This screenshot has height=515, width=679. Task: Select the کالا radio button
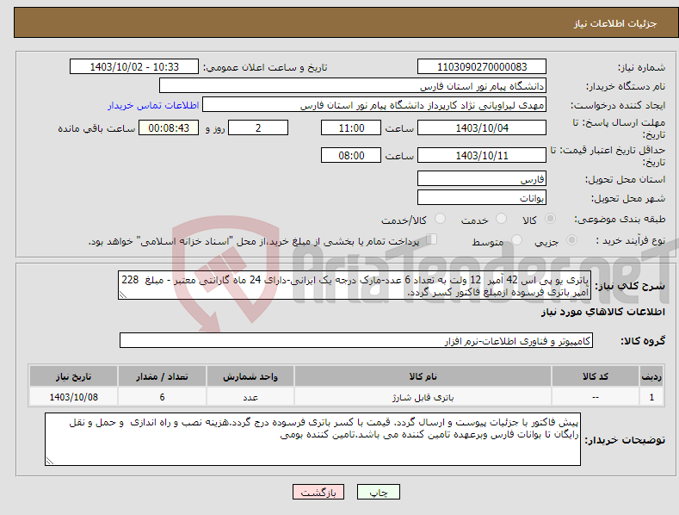click(x=551, y=219)
